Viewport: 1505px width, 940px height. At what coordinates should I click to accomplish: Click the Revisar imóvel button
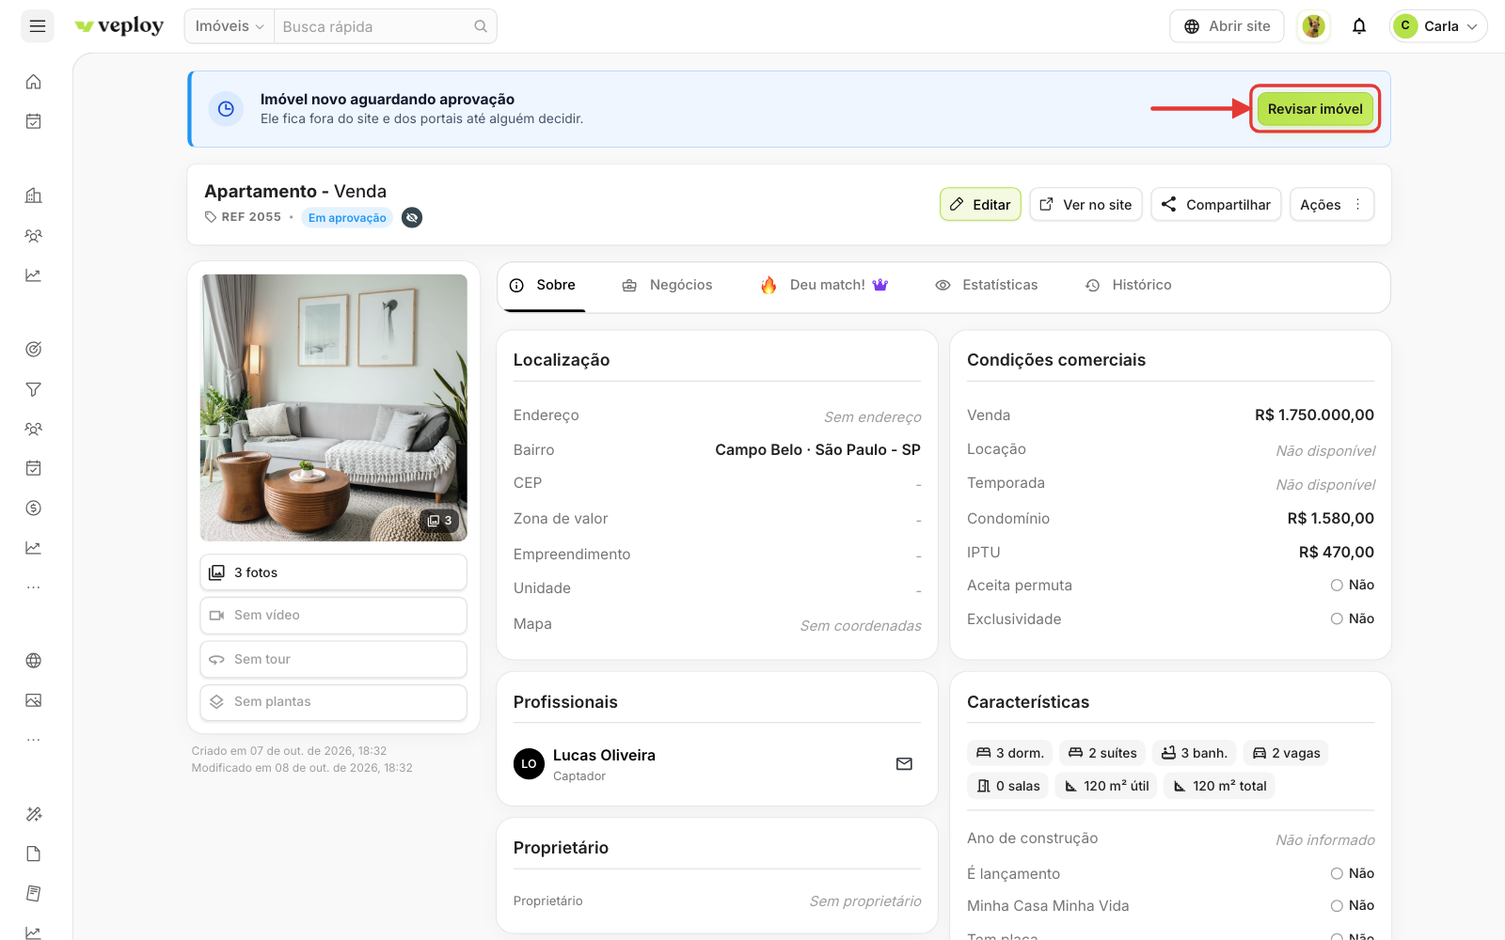(1315, 109)
